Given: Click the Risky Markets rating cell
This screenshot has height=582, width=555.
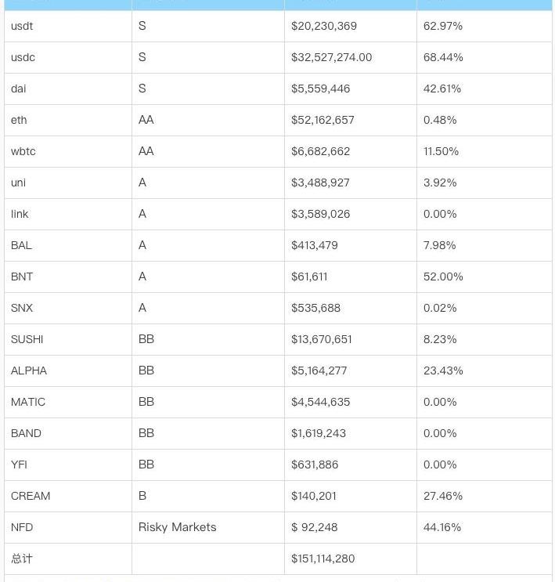Looking at the screenshot, I should [x=177, y=527].
